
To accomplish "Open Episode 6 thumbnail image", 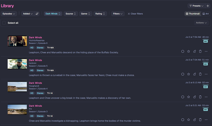I will point(17,41).
